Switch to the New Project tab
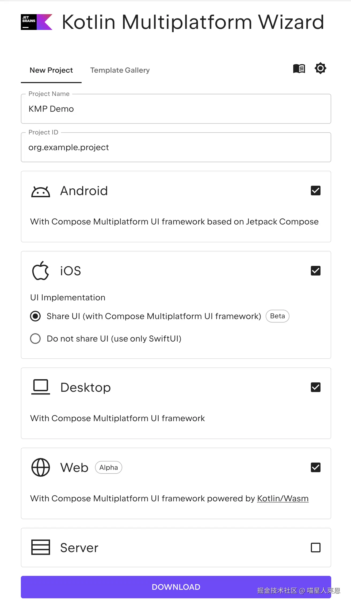The image size is (351, 605). click(51, 70)
